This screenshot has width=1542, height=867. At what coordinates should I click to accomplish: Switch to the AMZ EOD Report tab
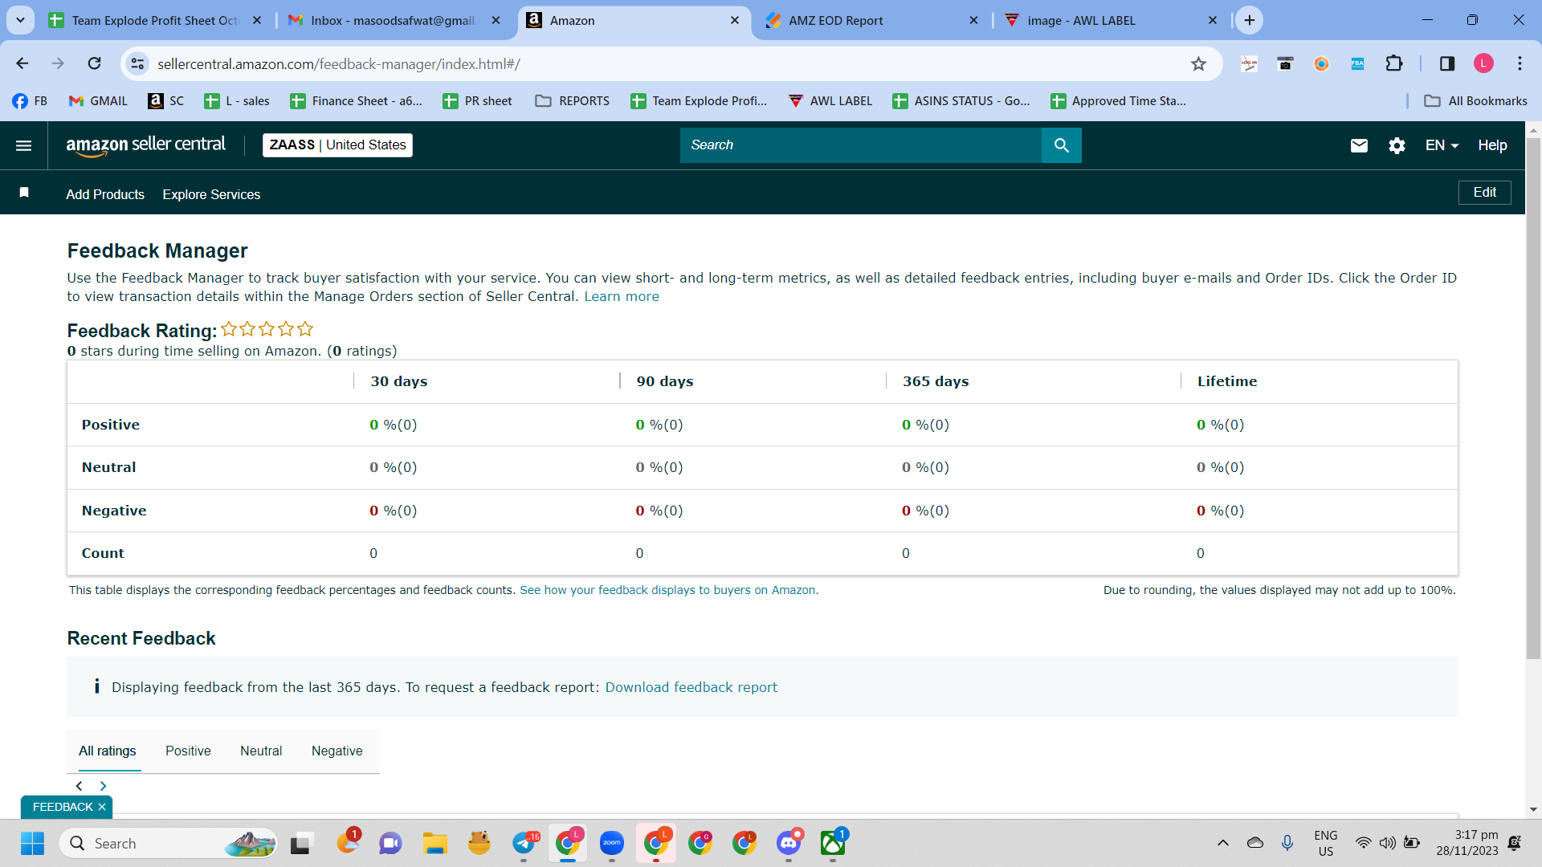pyautogui.click(x=871, y=20)
